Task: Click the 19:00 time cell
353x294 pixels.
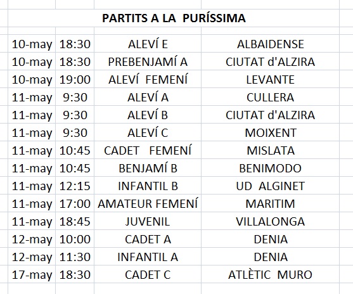Action: coord(75,79)
